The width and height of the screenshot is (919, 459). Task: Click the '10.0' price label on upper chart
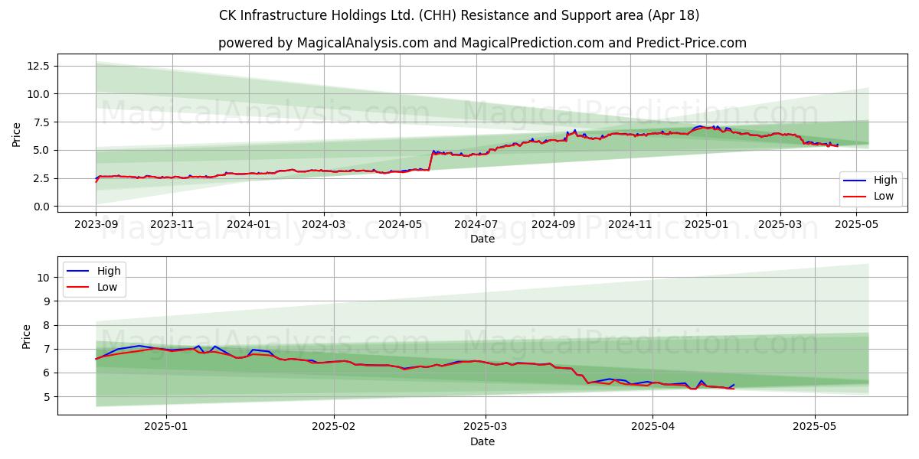coord(39,94)
